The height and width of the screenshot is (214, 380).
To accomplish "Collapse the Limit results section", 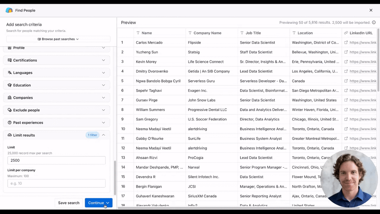I will (104, 135).
